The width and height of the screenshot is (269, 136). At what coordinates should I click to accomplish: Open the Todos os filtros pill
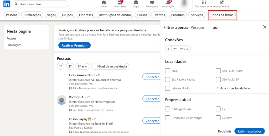tap(222, 15)
